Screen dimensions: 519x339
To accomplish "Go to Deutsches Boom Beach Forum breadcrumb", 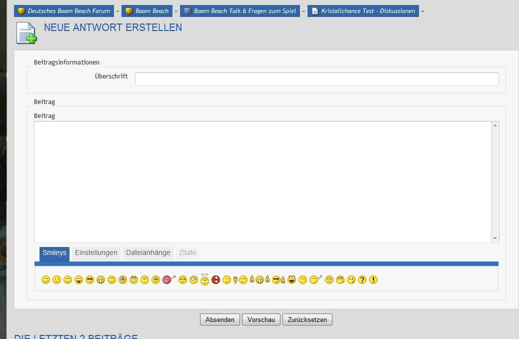I will 64,11.
